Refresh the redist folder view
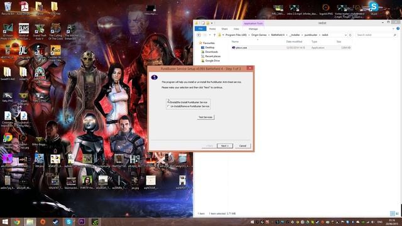Image resolution: width=402 pixels, height=226 pixels. pyautogui.click(x=350, y=35)
